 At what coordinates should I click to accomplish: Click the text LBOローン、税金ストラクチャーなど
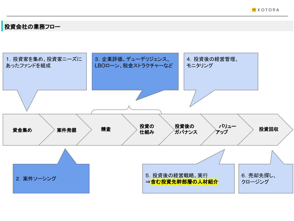coord(134,66)
